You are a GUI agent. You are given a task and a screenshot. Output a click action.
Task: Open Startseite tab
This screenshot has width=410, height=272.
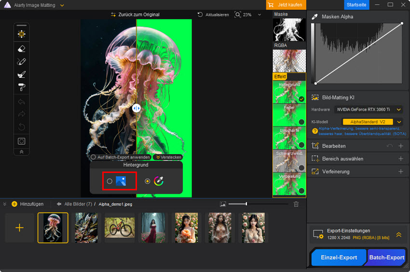[356, 5]
